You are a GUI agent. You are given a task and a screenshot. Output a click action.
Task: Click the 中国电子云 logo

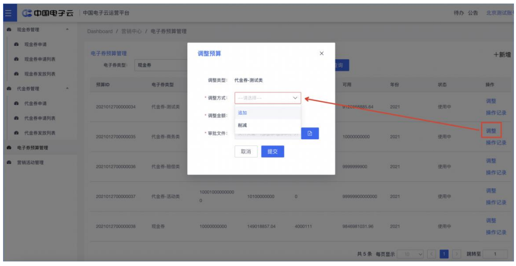pos(48,13)
